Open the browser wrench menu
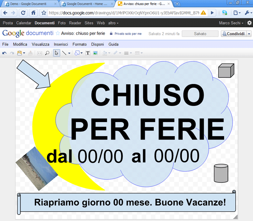 pyautogui.click(x=248, y=13)
